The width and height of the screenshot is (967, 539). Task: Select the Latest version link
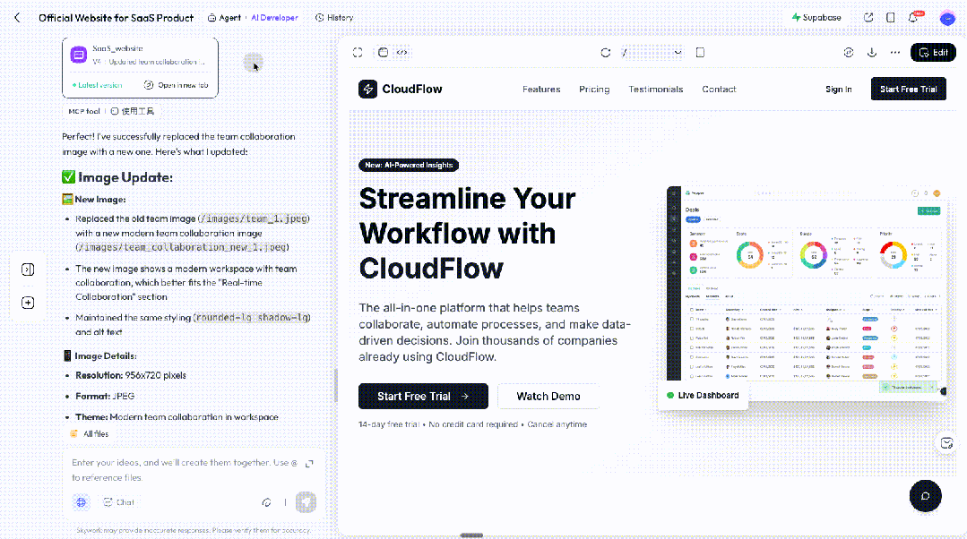coord(98,85)
